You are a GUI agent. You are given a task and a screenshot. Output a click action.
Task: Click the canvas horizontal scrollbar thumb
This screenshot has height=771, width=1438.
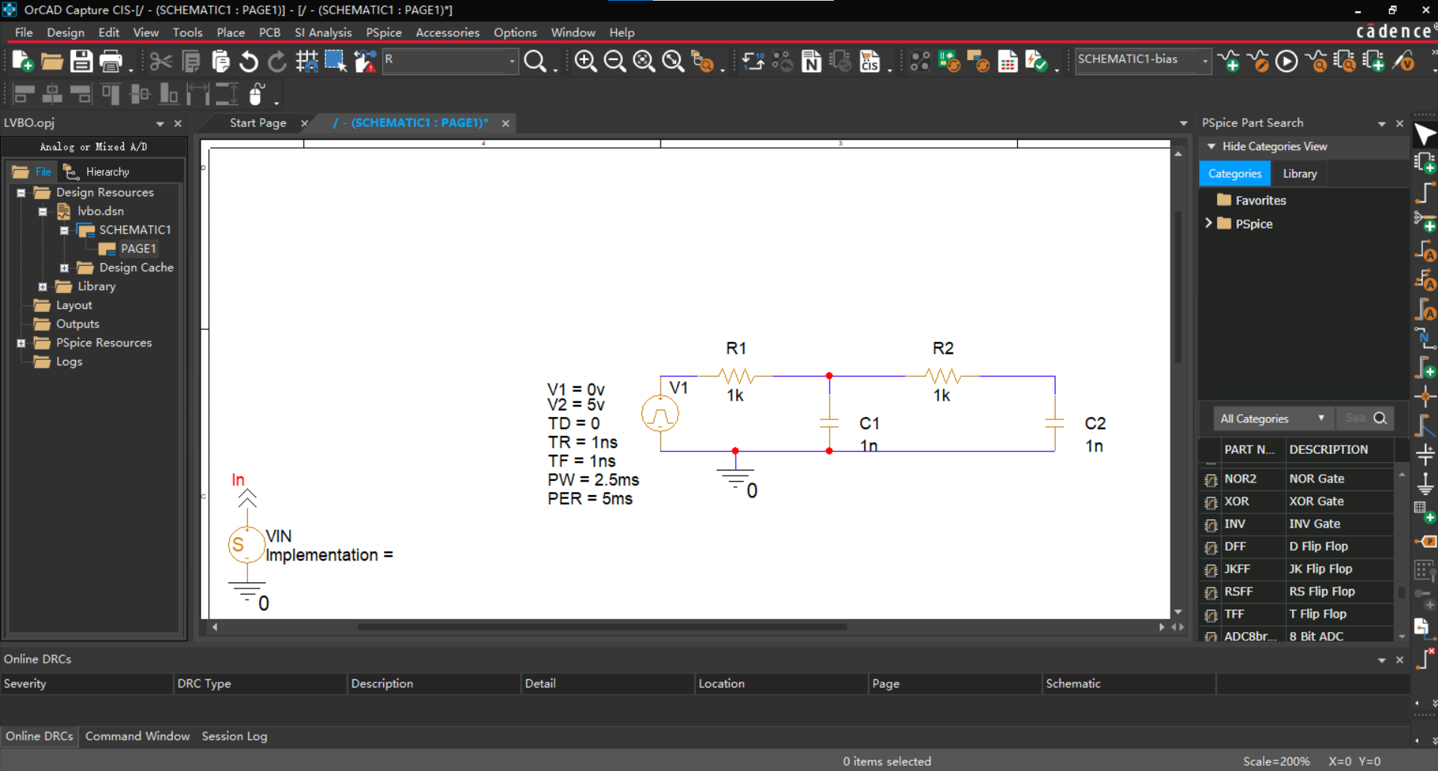tap(603, 627)
